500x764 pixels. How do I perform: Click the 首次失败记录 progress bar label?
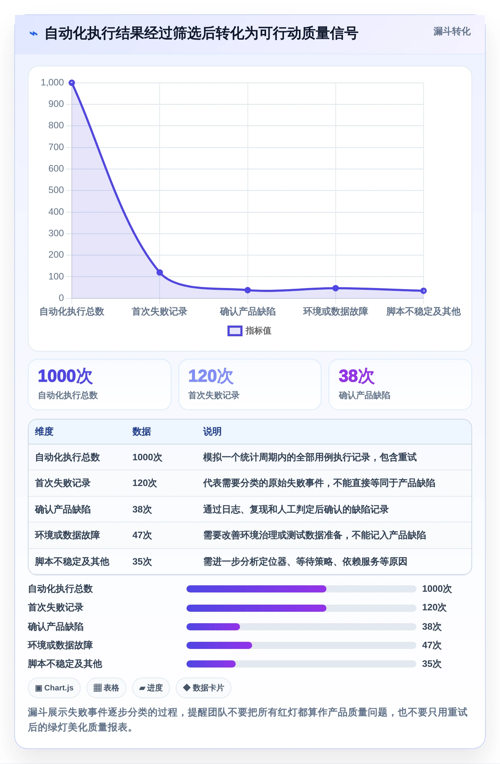pos(56,607)
